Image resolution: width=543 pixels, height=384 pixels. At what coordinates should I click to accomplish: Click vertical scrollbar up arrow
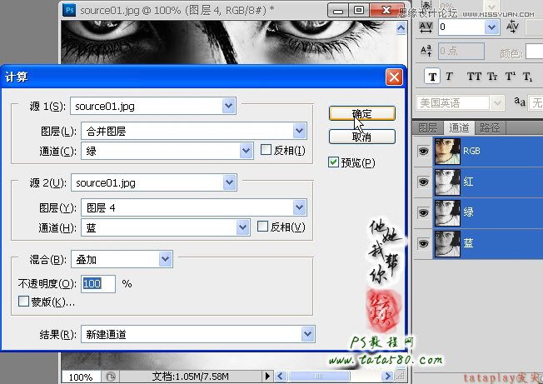point(401,28)
